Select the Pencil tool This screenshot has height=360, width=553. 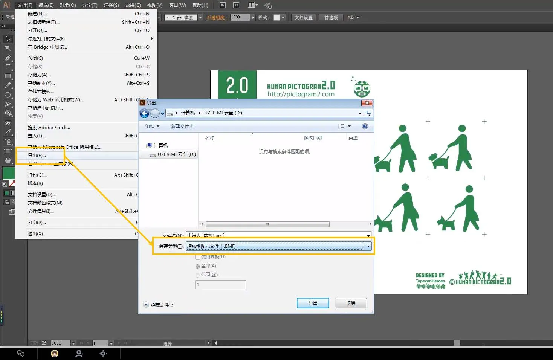click(x=8, y=85)
